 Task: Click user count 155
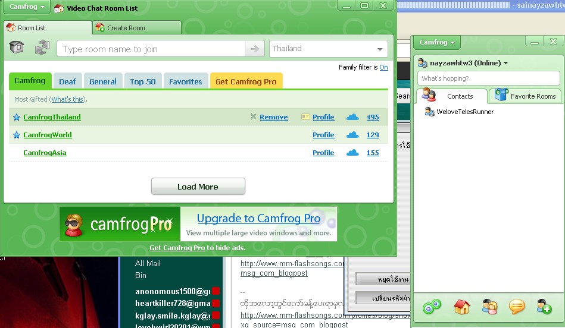point(373,153)
